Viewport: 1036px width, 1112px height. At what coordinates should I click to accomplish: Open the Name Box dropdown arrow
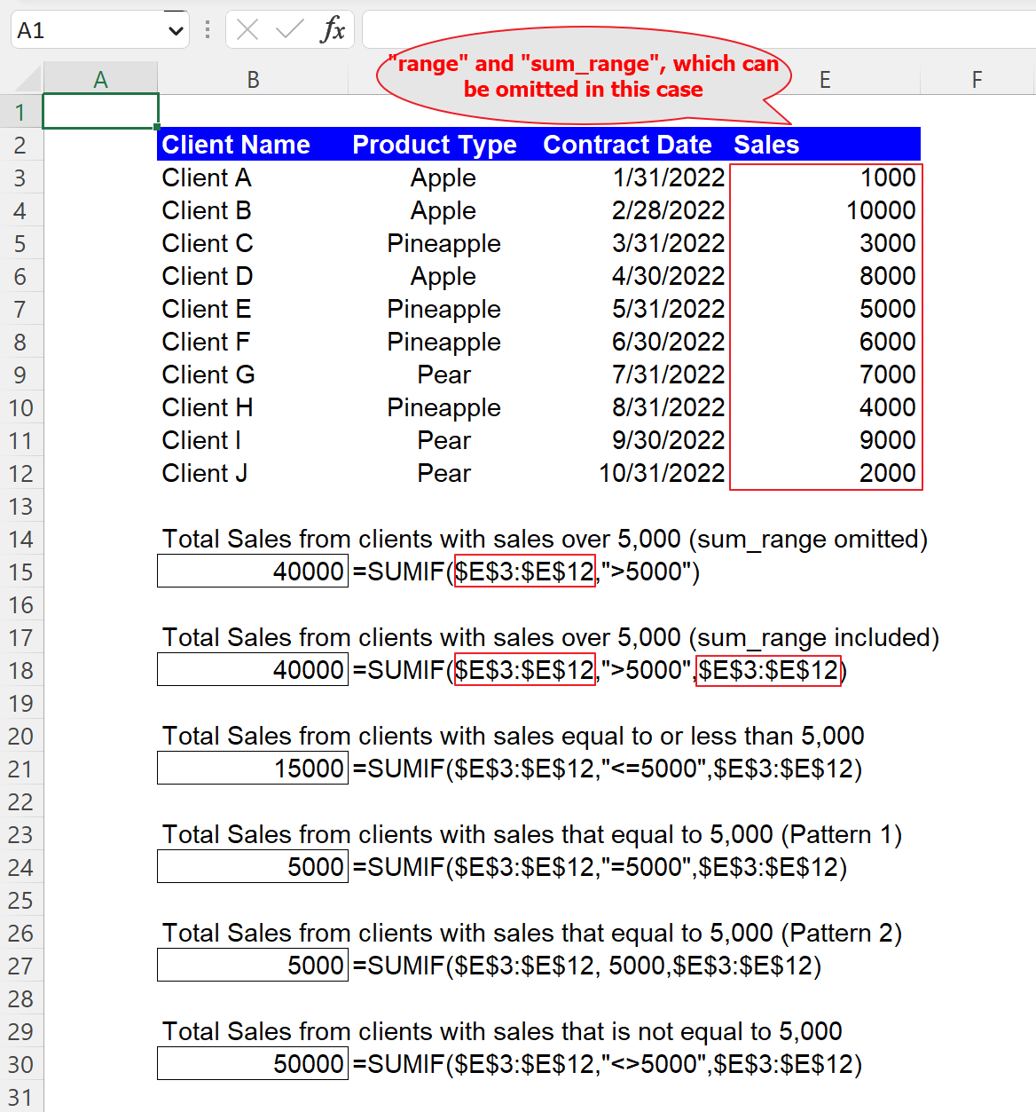pos(174,28)
